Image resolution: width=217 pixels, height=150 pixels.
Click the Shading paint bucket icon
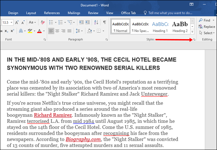[x=90, y=31]
